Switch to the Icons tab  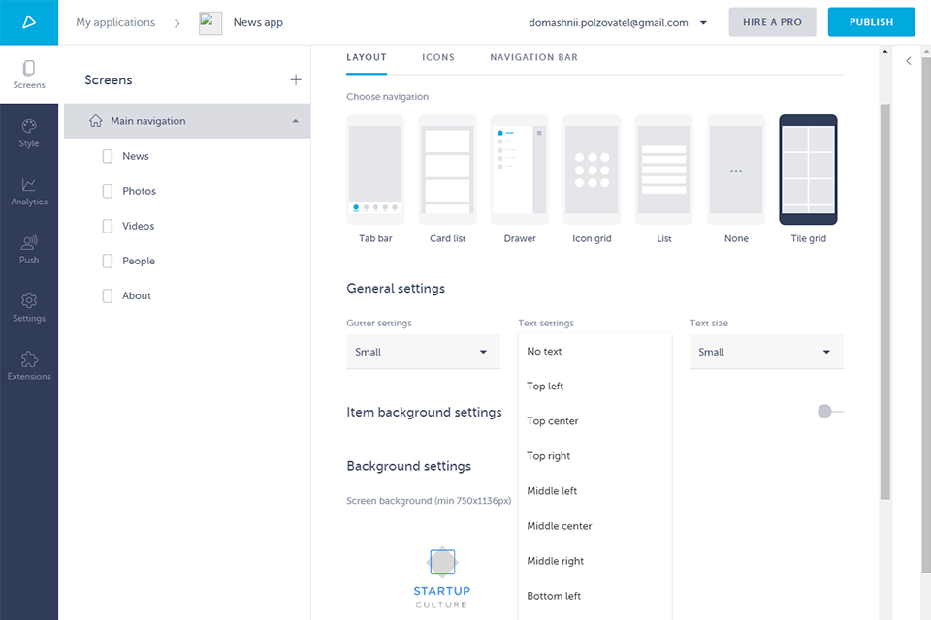click(438, 57)
